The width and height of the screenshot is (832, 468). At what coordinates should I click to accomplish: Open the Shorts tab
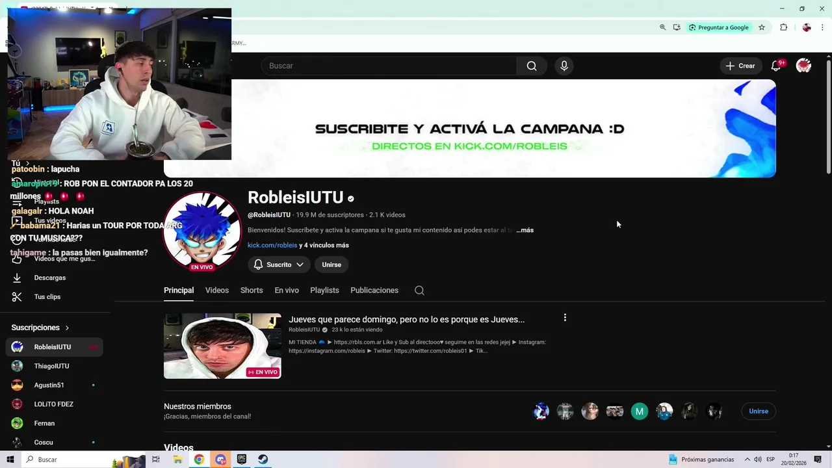point(252,291)
